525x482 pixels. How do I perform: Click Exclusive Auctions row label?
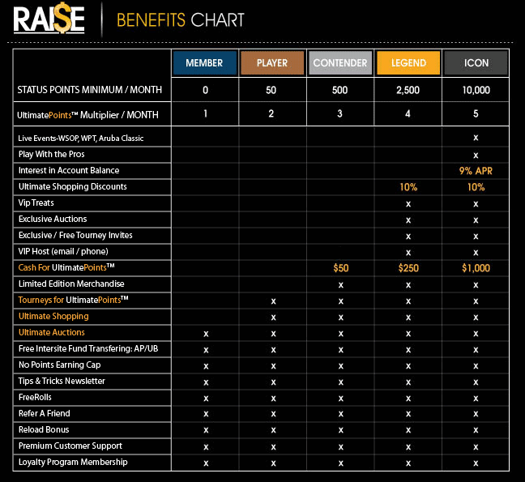(53, 219)
